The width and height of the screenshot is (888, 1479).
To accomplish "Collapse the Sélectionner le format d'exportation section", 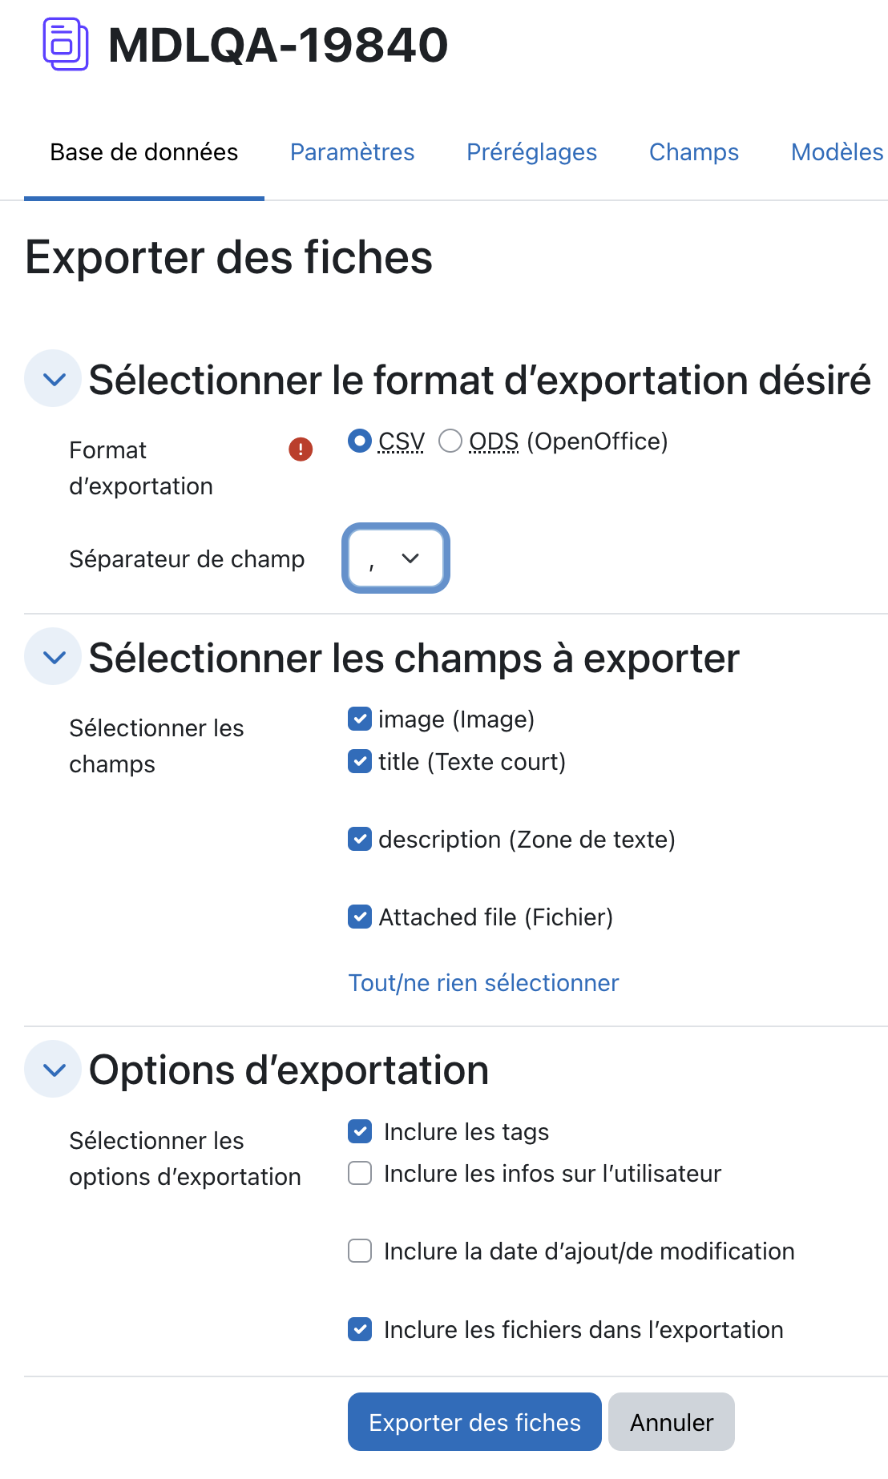I will coord(53,379).
